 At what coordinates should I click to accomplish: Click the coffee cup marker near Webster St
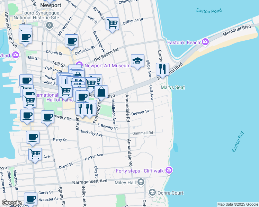(30, 199)
